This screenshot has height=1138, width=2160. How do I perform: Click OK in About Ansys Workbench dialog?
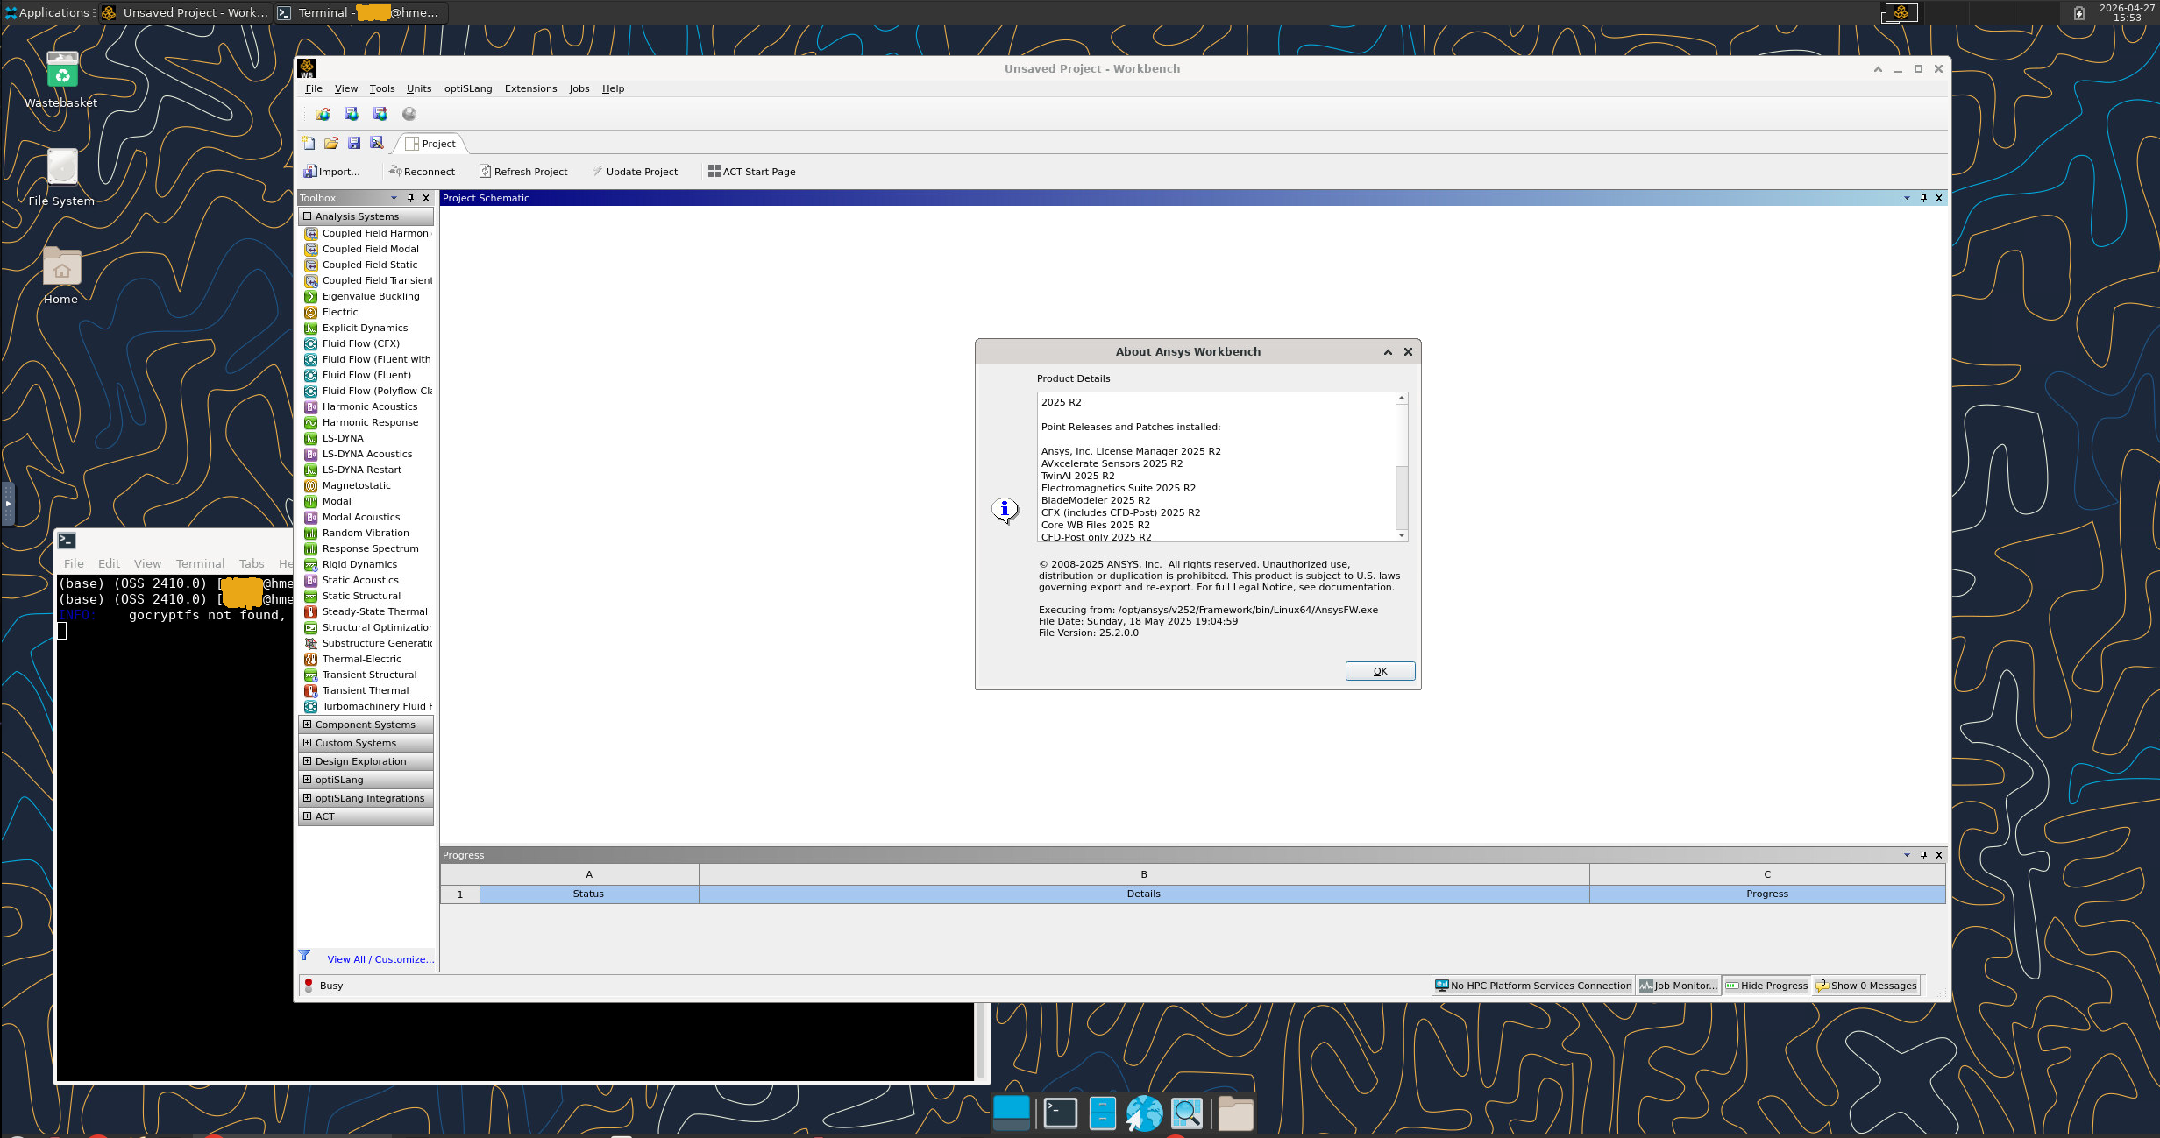pos(1380,671)
